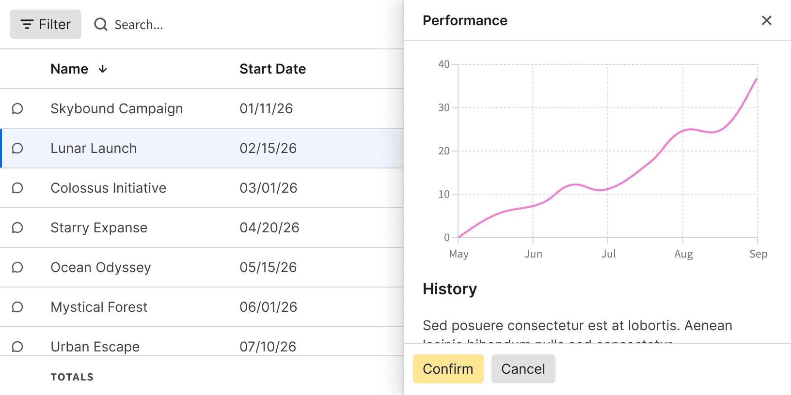This screenshot has height=395, width=791.
Task: Select the Skybound Campaign name
Action: pyautogui.click(x=116, y=108)
